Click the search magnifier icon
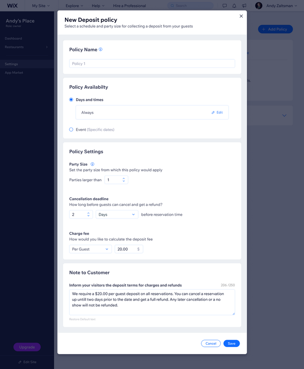Screen dimensions: 304x369 [172, 6]
